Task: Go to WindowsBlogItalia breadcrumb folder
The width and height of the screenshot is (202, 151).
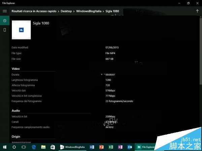Action: click(x=89, y=11)
